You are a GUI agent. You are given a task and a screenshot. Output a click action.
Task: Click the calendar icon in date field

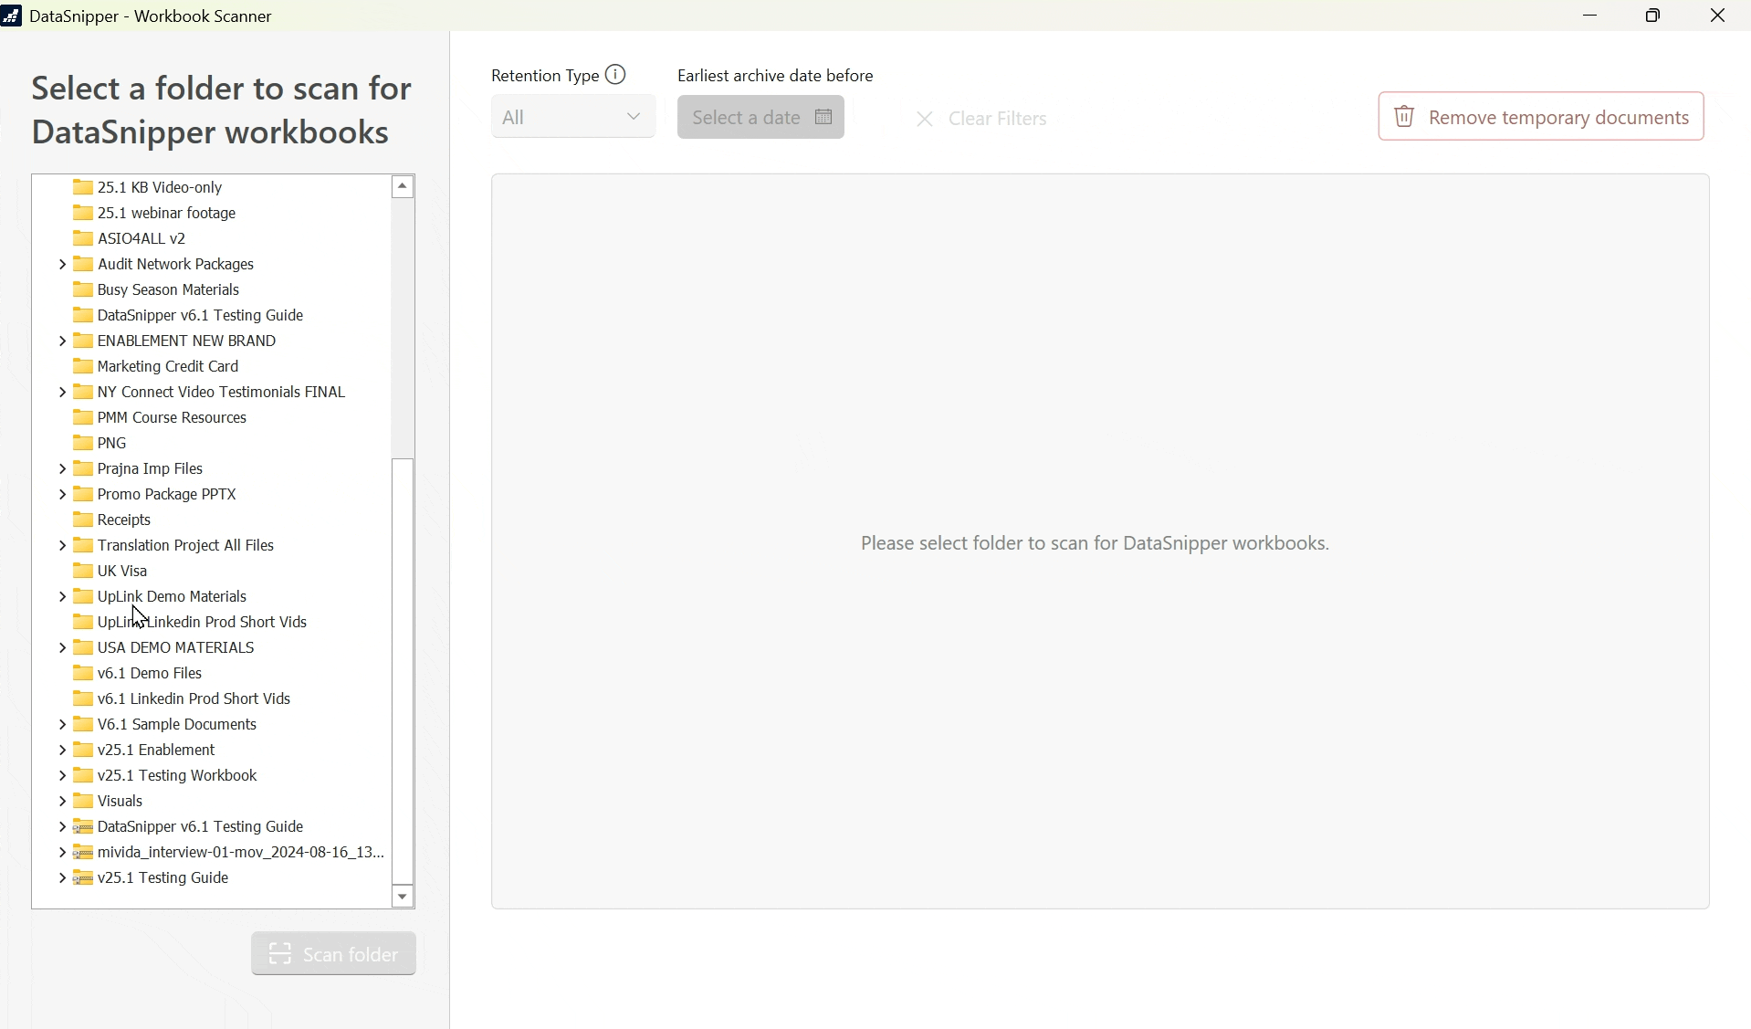click(823, 117)
